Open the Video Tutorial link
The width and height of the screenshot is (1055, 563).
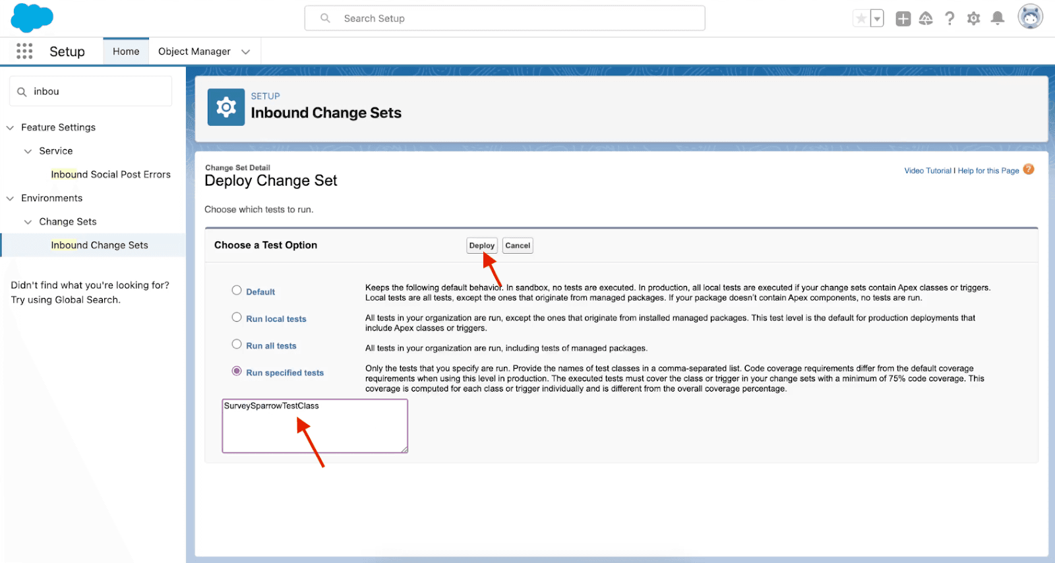[927, 171]
